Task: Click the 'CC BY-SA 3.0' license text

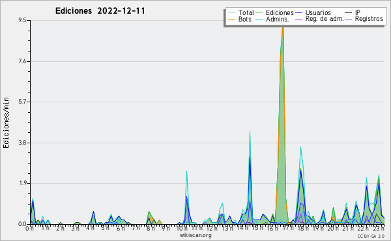Action: pyautogui.click(x=371, y=236)
